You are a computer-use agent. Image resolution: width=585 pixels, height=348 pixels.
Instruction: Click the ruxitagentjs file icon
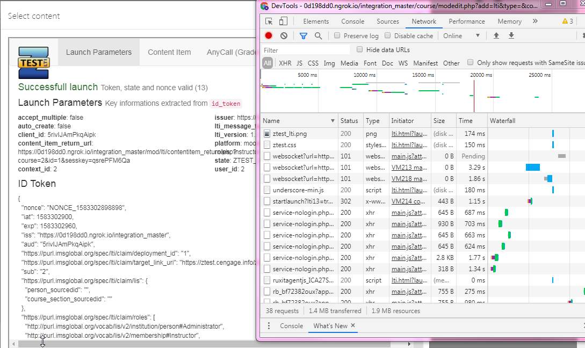(267, 280)
